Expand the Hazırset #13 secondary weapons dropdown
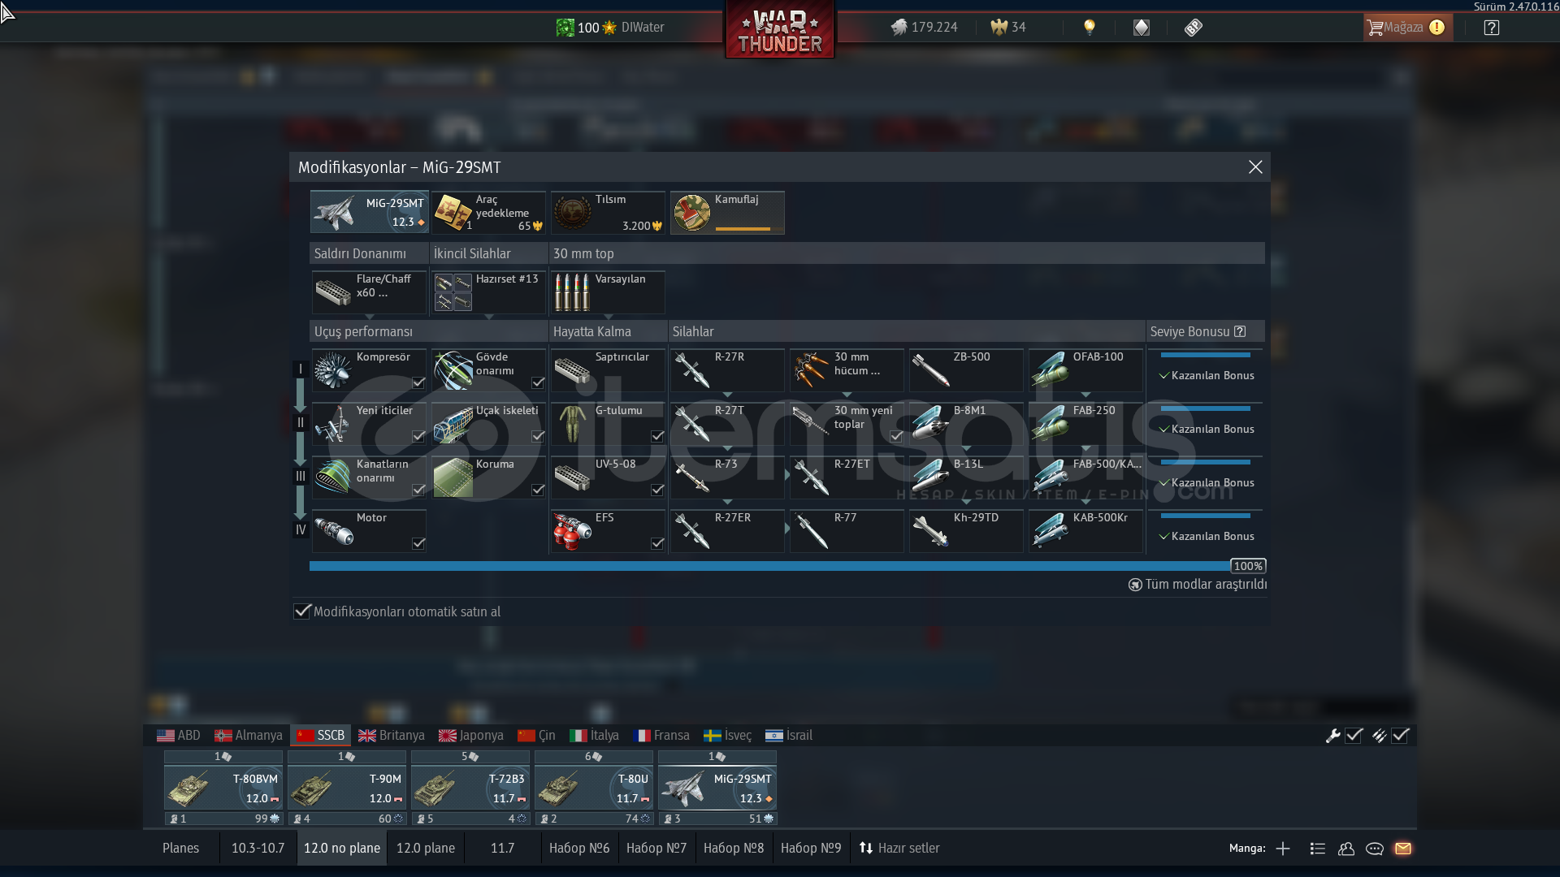The width and height of the screenshot is (1560, 877). (x=489, y=317)
